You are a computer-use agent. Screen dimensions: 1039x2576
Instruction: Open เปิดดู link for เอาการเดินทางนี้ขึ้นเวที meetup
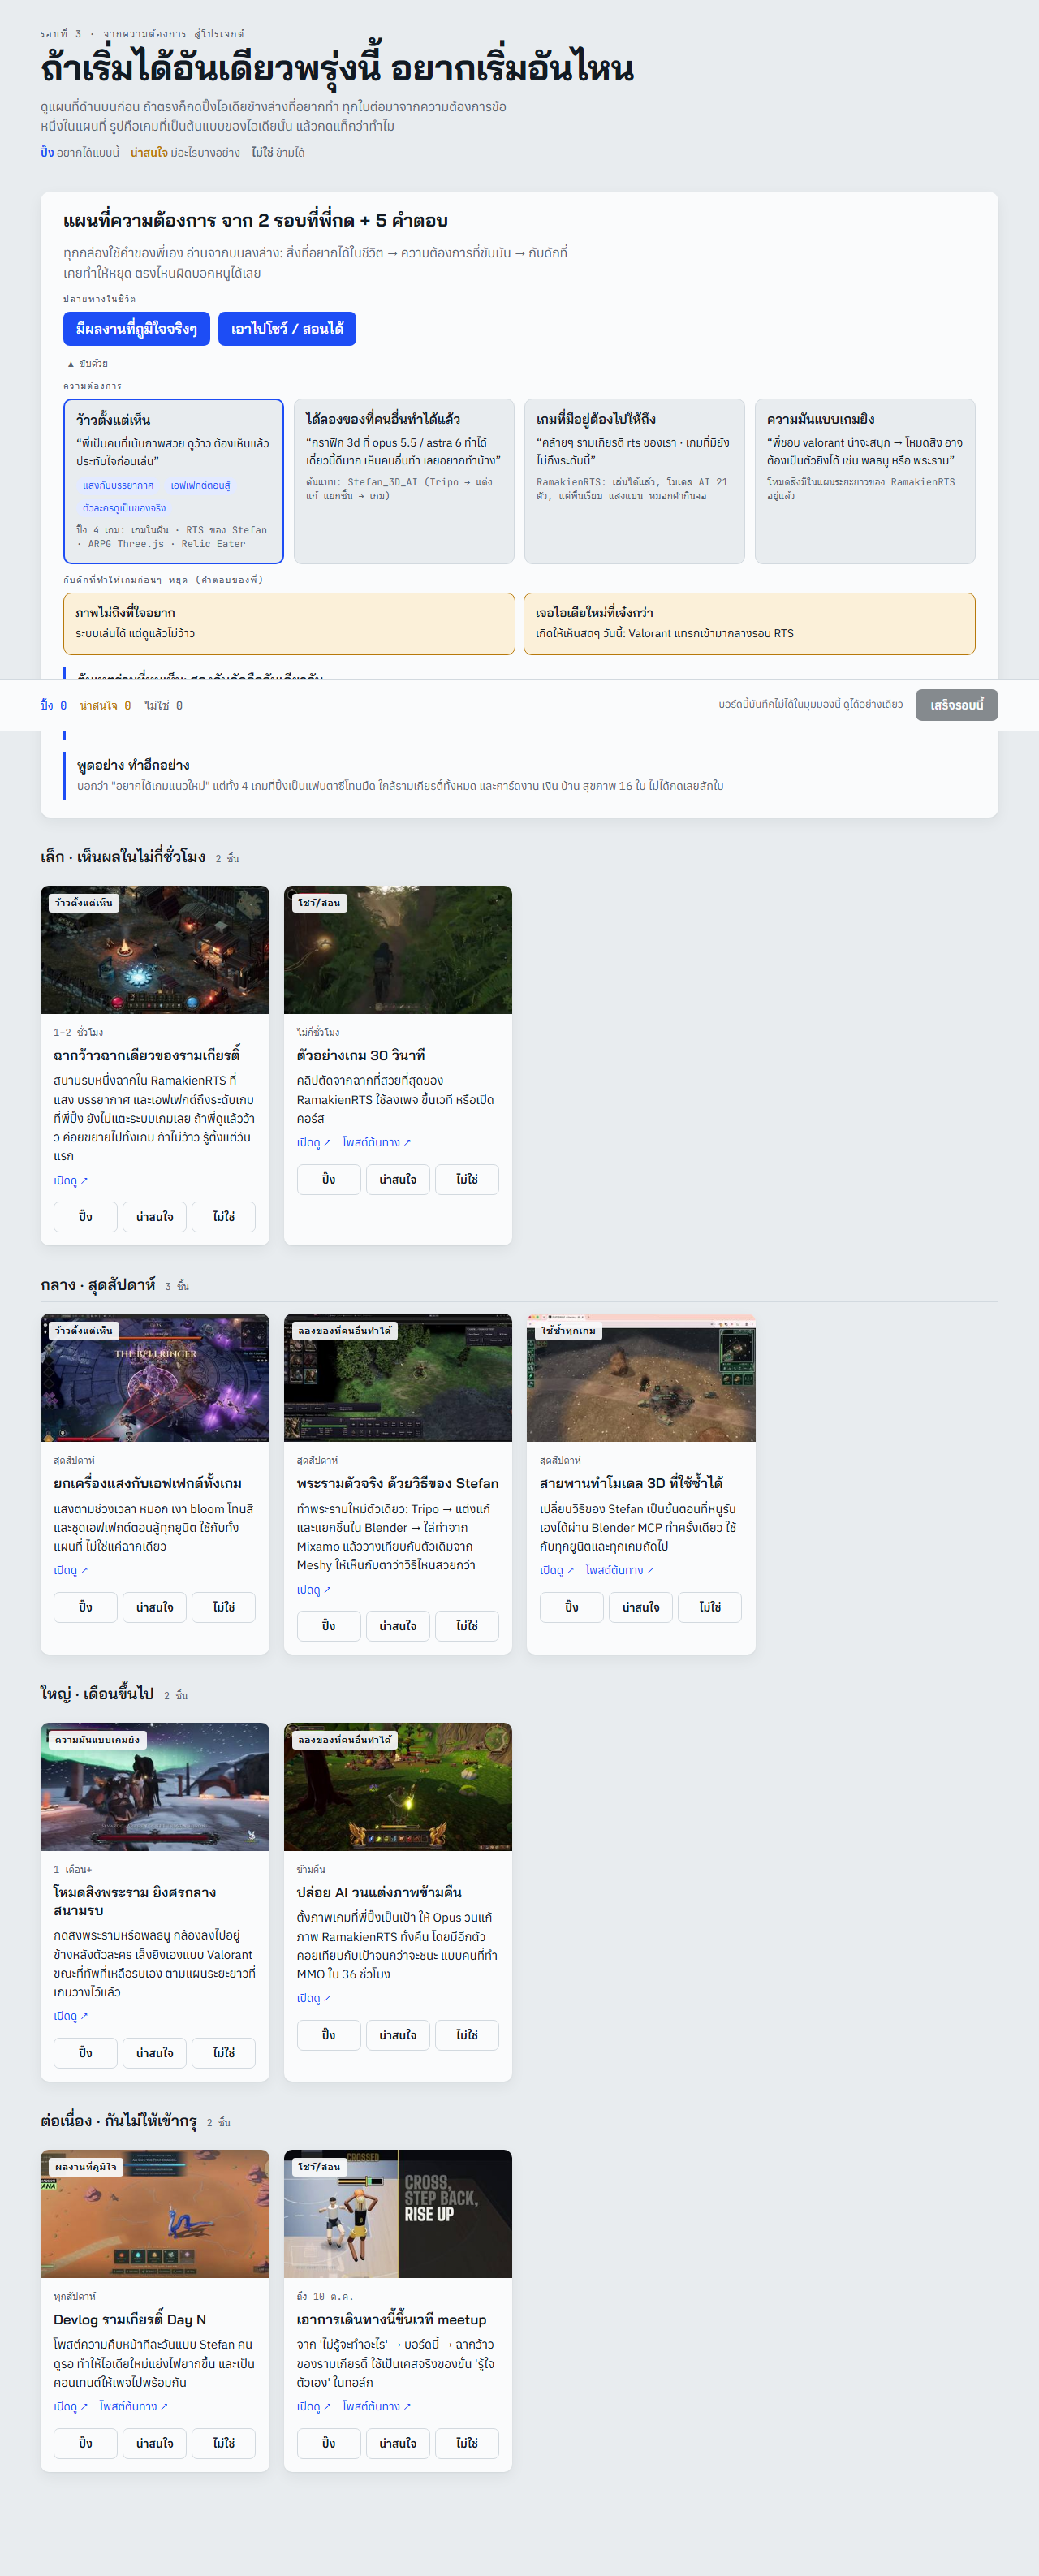click(x=313, y=2407)
